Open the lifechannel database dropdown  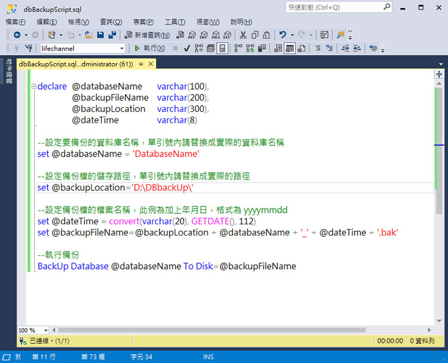click(x=122, y=48)
